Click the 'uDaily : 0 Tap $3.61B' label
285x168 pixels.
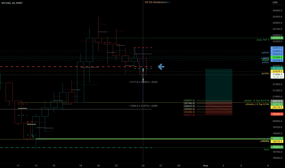257,100
